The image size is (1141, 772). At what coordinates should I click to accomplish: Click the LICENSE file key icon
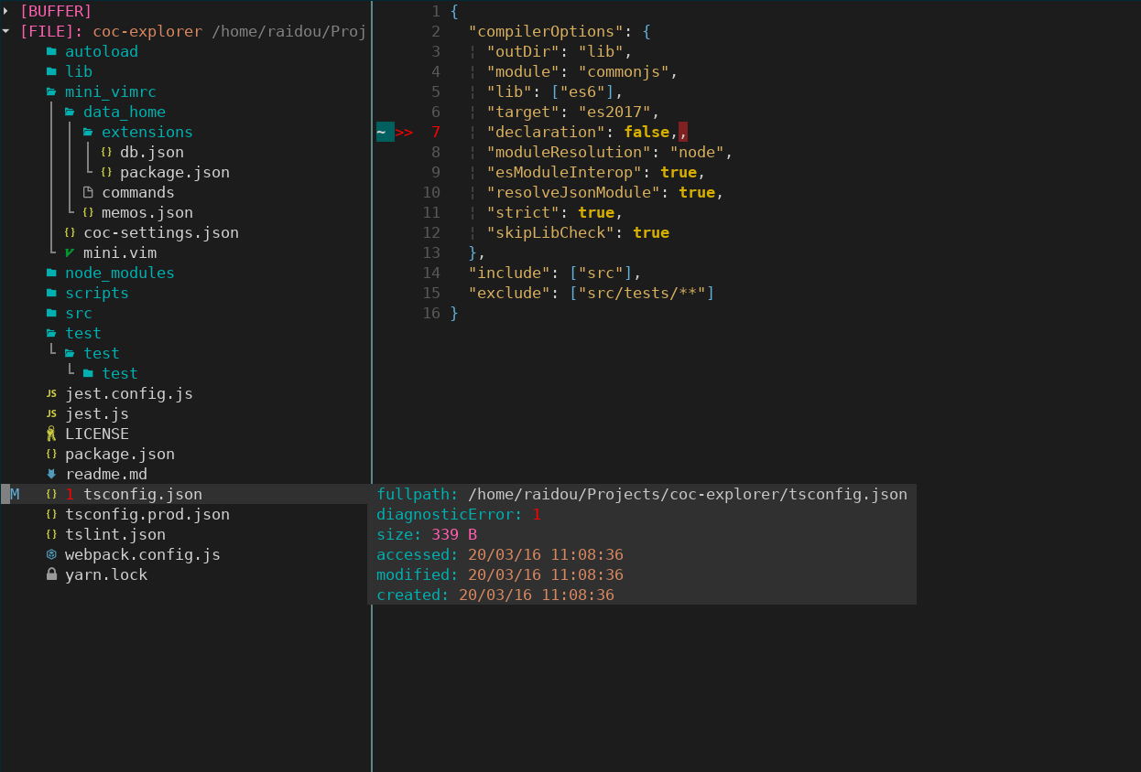51,434
